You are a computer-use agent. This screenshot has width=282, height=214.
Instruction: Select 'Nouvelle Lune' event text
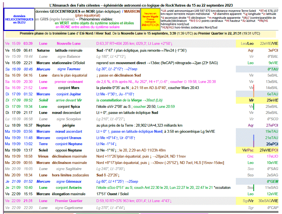click(69, 44)
